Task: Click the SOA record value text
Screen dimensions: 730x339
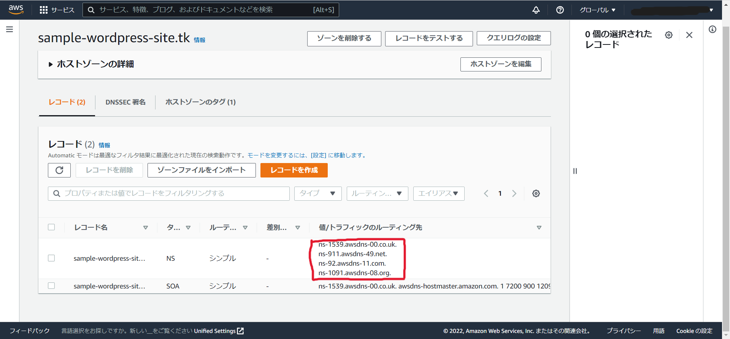Action: 434,286
